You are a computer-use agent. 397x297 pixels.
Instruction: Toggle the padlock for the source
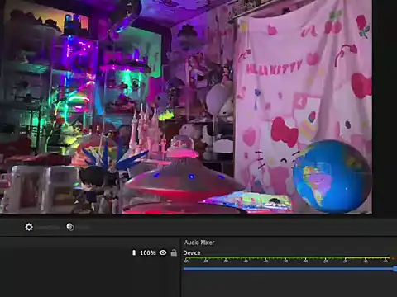174,252
